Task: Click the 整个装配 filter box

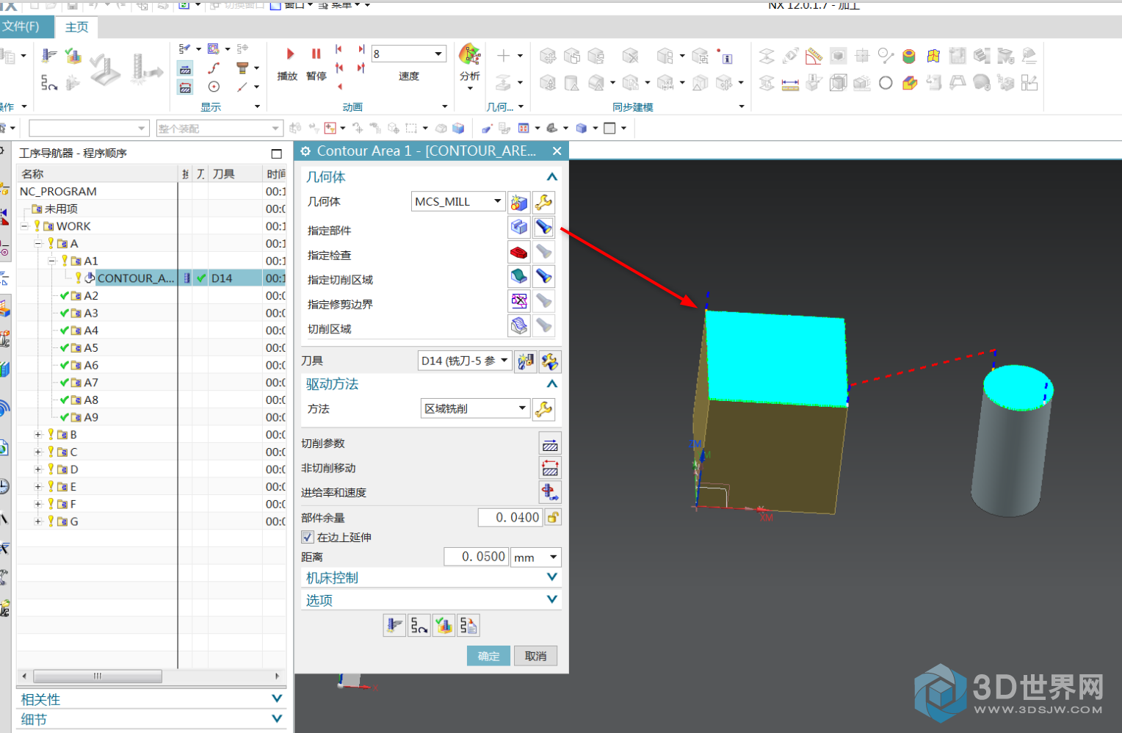Action: [220, 129]
